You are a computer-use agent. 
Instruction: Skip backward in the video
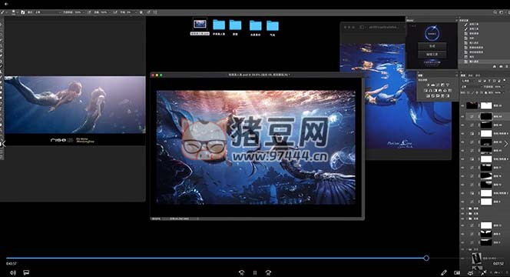coord(241,272)
